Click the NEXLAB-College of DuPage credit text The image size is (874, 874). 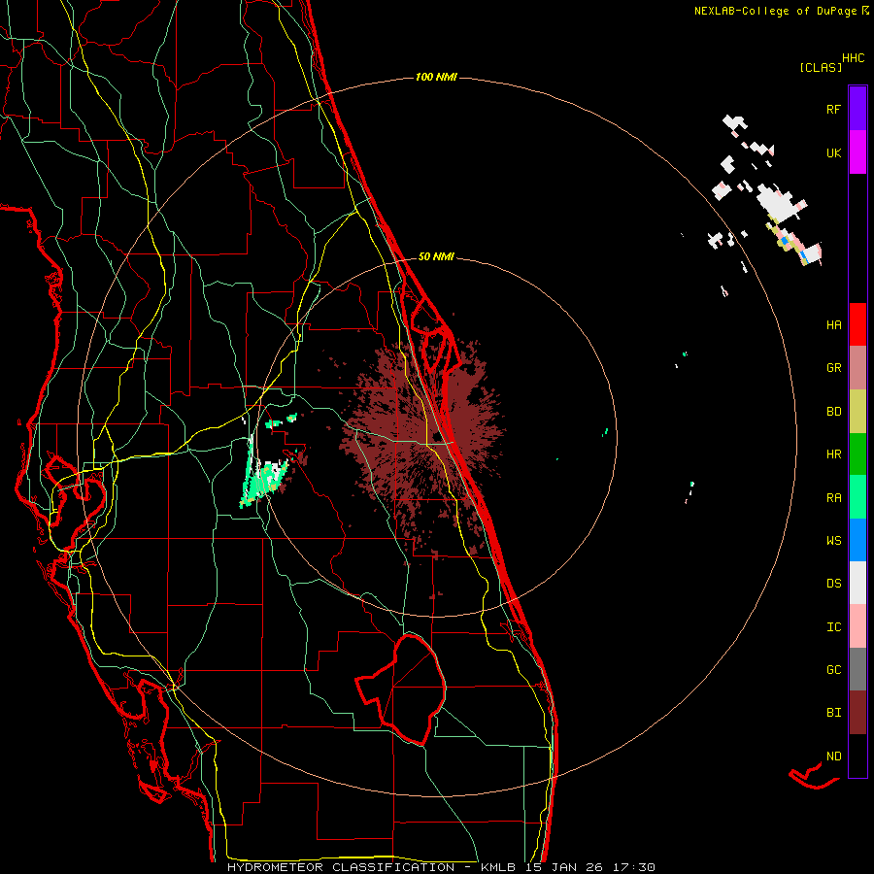pos(782,11)
